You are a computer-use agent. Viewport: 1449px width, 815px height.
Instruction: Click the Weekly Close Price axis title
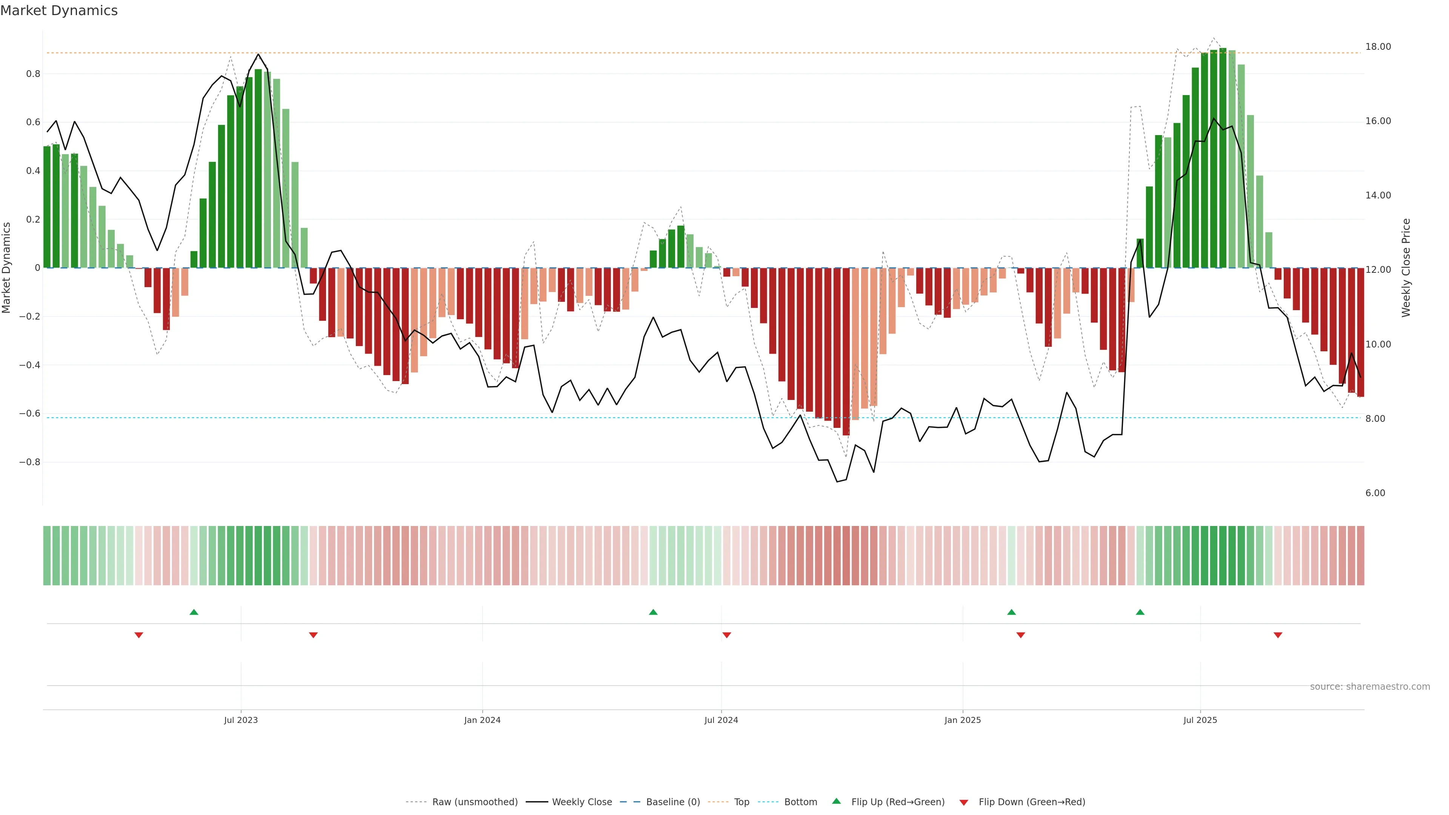pos(1406,268)
